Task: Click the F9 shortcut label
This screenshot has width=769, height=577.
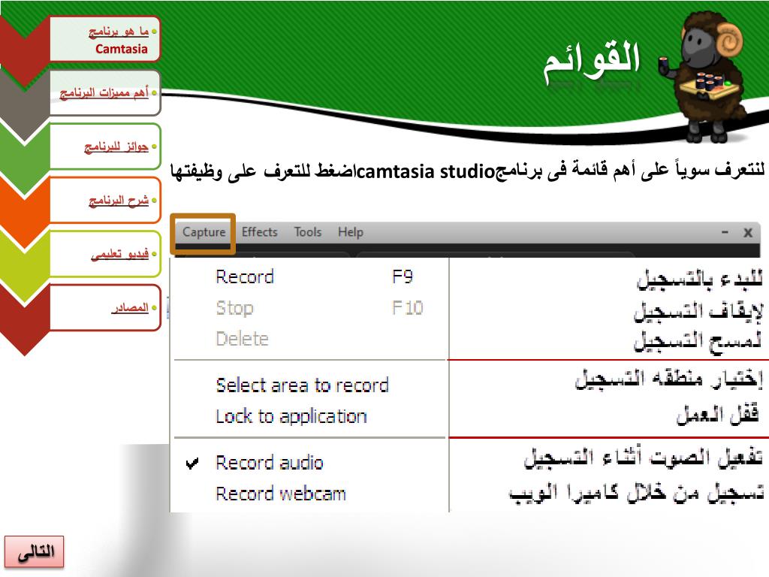Action: pyautogui.click(x=403, y=277)
